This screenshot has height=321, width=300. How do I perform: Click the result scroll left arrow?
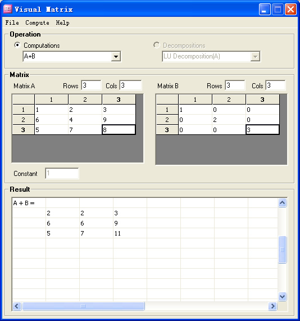coord(17,306)
